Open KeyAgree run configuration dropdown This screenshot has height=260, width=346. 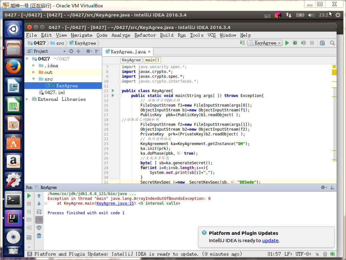click(x=265, y=43)
